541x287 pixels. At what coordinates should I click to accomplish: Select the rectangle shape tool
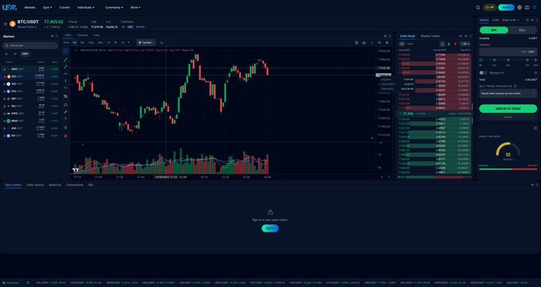point(65,105)
